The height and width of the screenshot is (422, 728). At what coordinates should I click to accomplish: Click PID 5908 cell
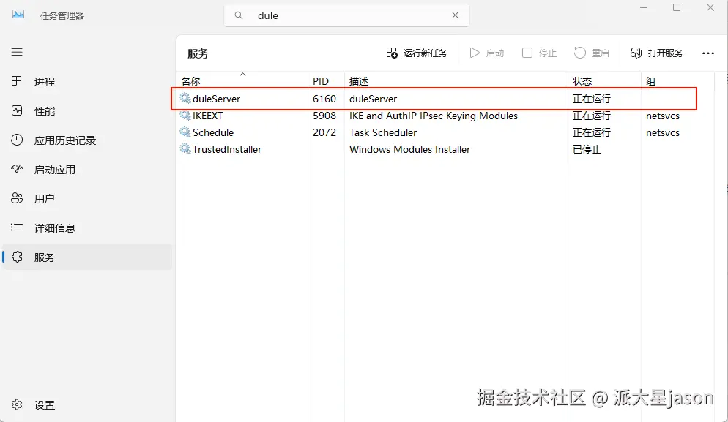[324, 116]
